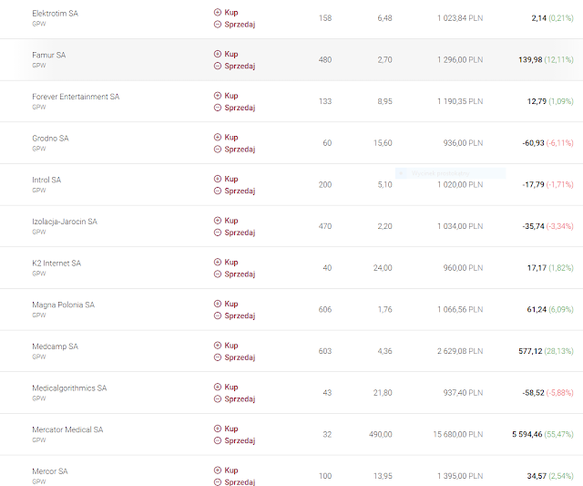Open Medcamp SA company name

tap(55, 346)
